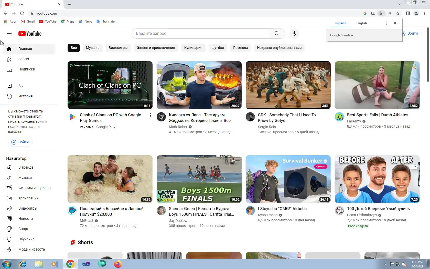Click the "Войти" button in the header
Screen dimensions: 430x269
tap(412, 33)
